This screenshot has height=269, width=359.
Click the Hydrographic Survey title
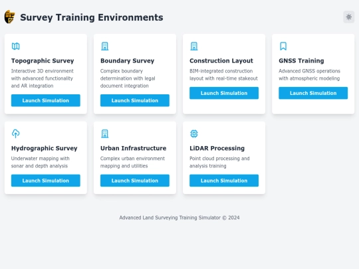(x=44, y=148)
